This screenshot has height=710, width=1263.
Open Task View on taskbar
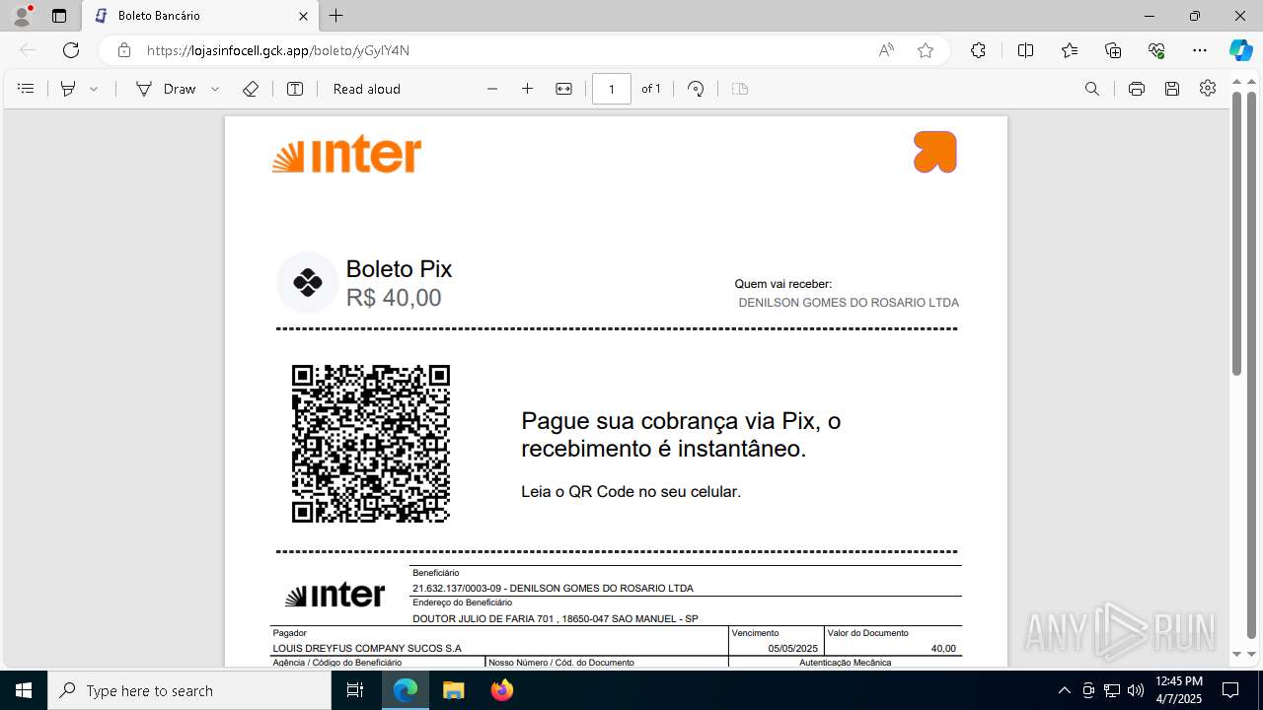coord(355,690)
